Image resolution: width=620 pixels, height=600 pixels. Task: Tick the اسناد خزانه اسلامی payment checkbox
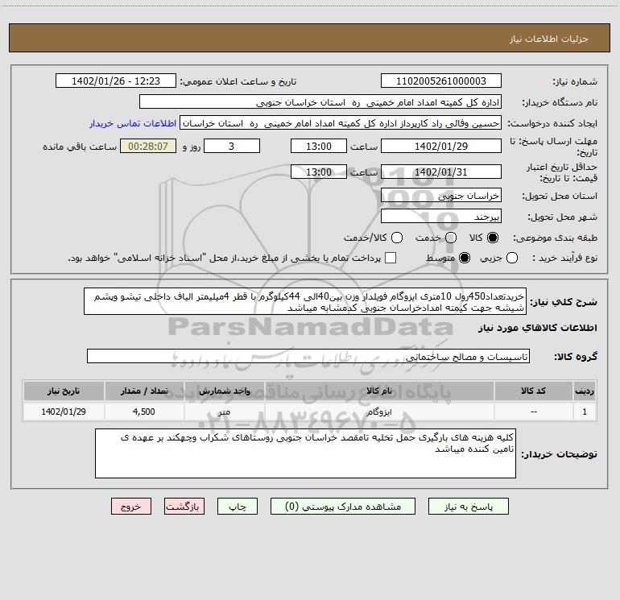391,258
